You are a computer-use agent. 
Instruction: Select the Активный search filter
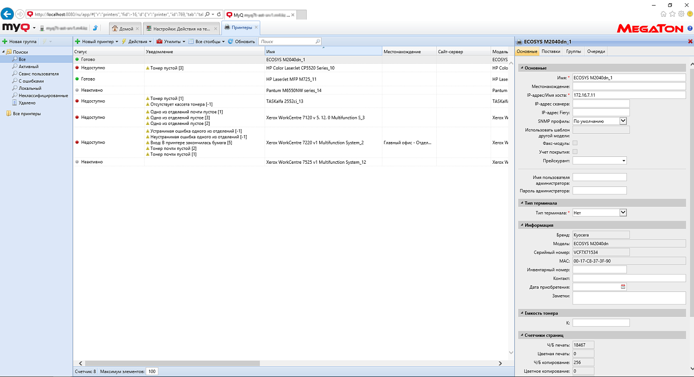point(28,67)
